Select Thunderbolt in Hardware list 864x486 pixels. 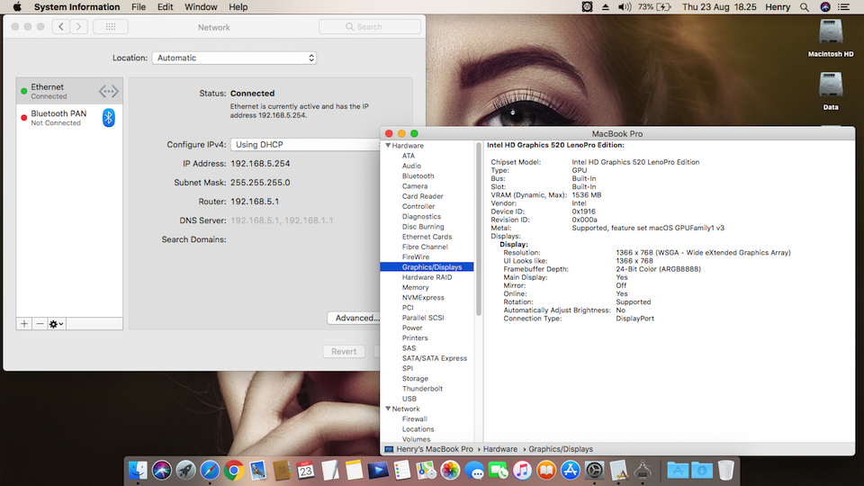tap(422, 389)
